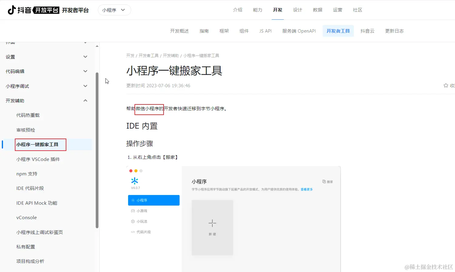The image size is (455, 272).
Task: Switch to the 组件 tab
Action: 244,31
